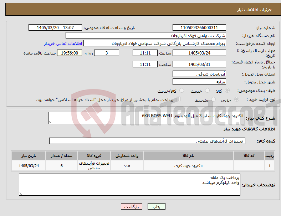Click the page header جزئیات اطلاعات نیاز
This screenshot has width=281, height=216.
pyautogui.click(x=255, y=10)
